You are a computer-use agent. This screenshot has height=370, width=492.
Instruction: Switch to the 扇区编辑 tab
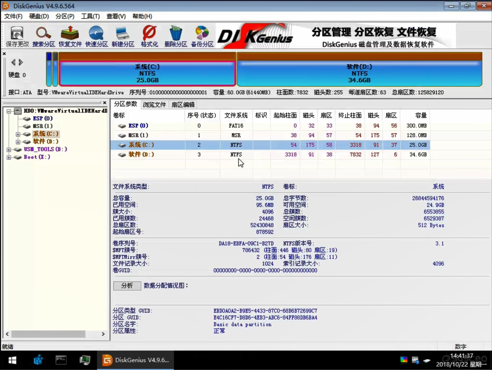point(183,105)
